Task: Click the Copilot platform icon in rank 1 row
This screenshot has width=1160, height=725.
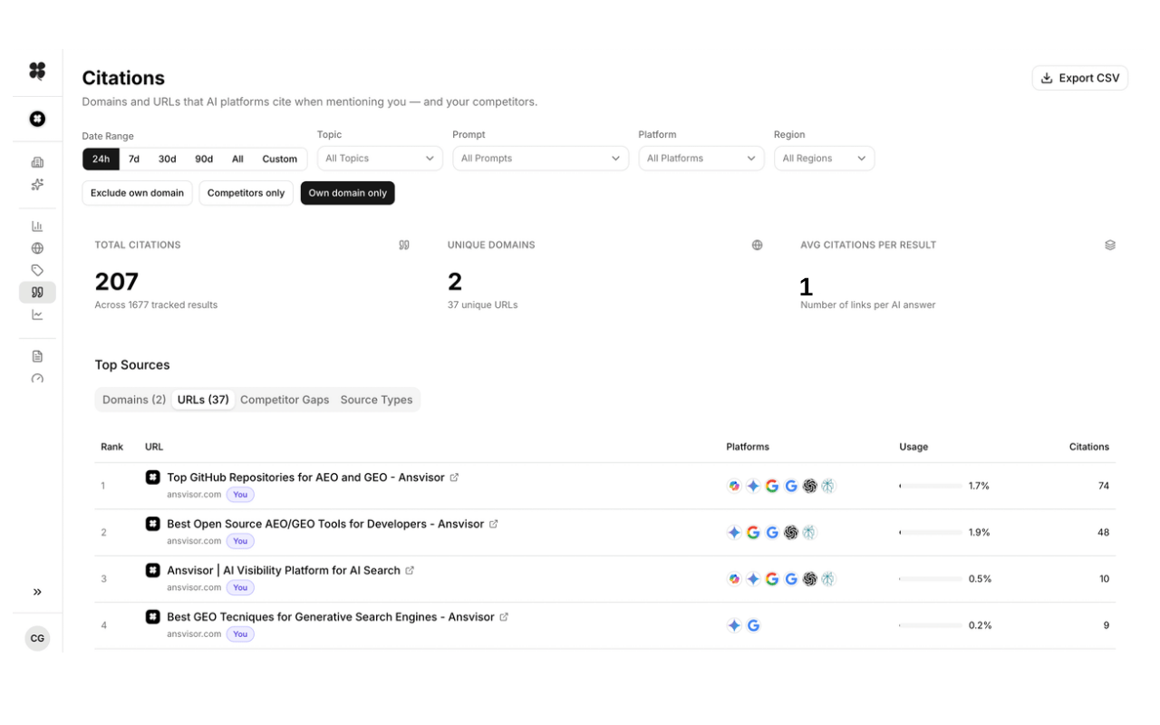Action: 734,486
